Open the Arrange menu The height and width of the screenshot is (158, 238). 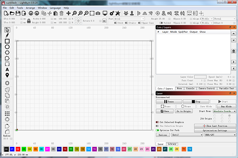[x=31, y=8]
